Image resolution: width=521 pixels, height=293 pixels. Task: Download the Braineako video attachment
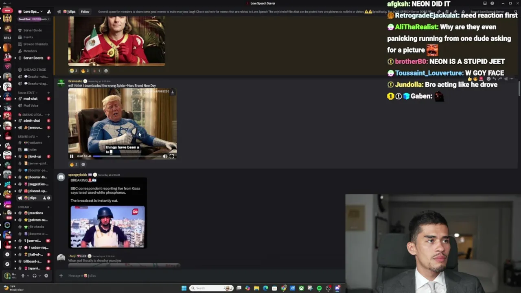coord(172,92)
